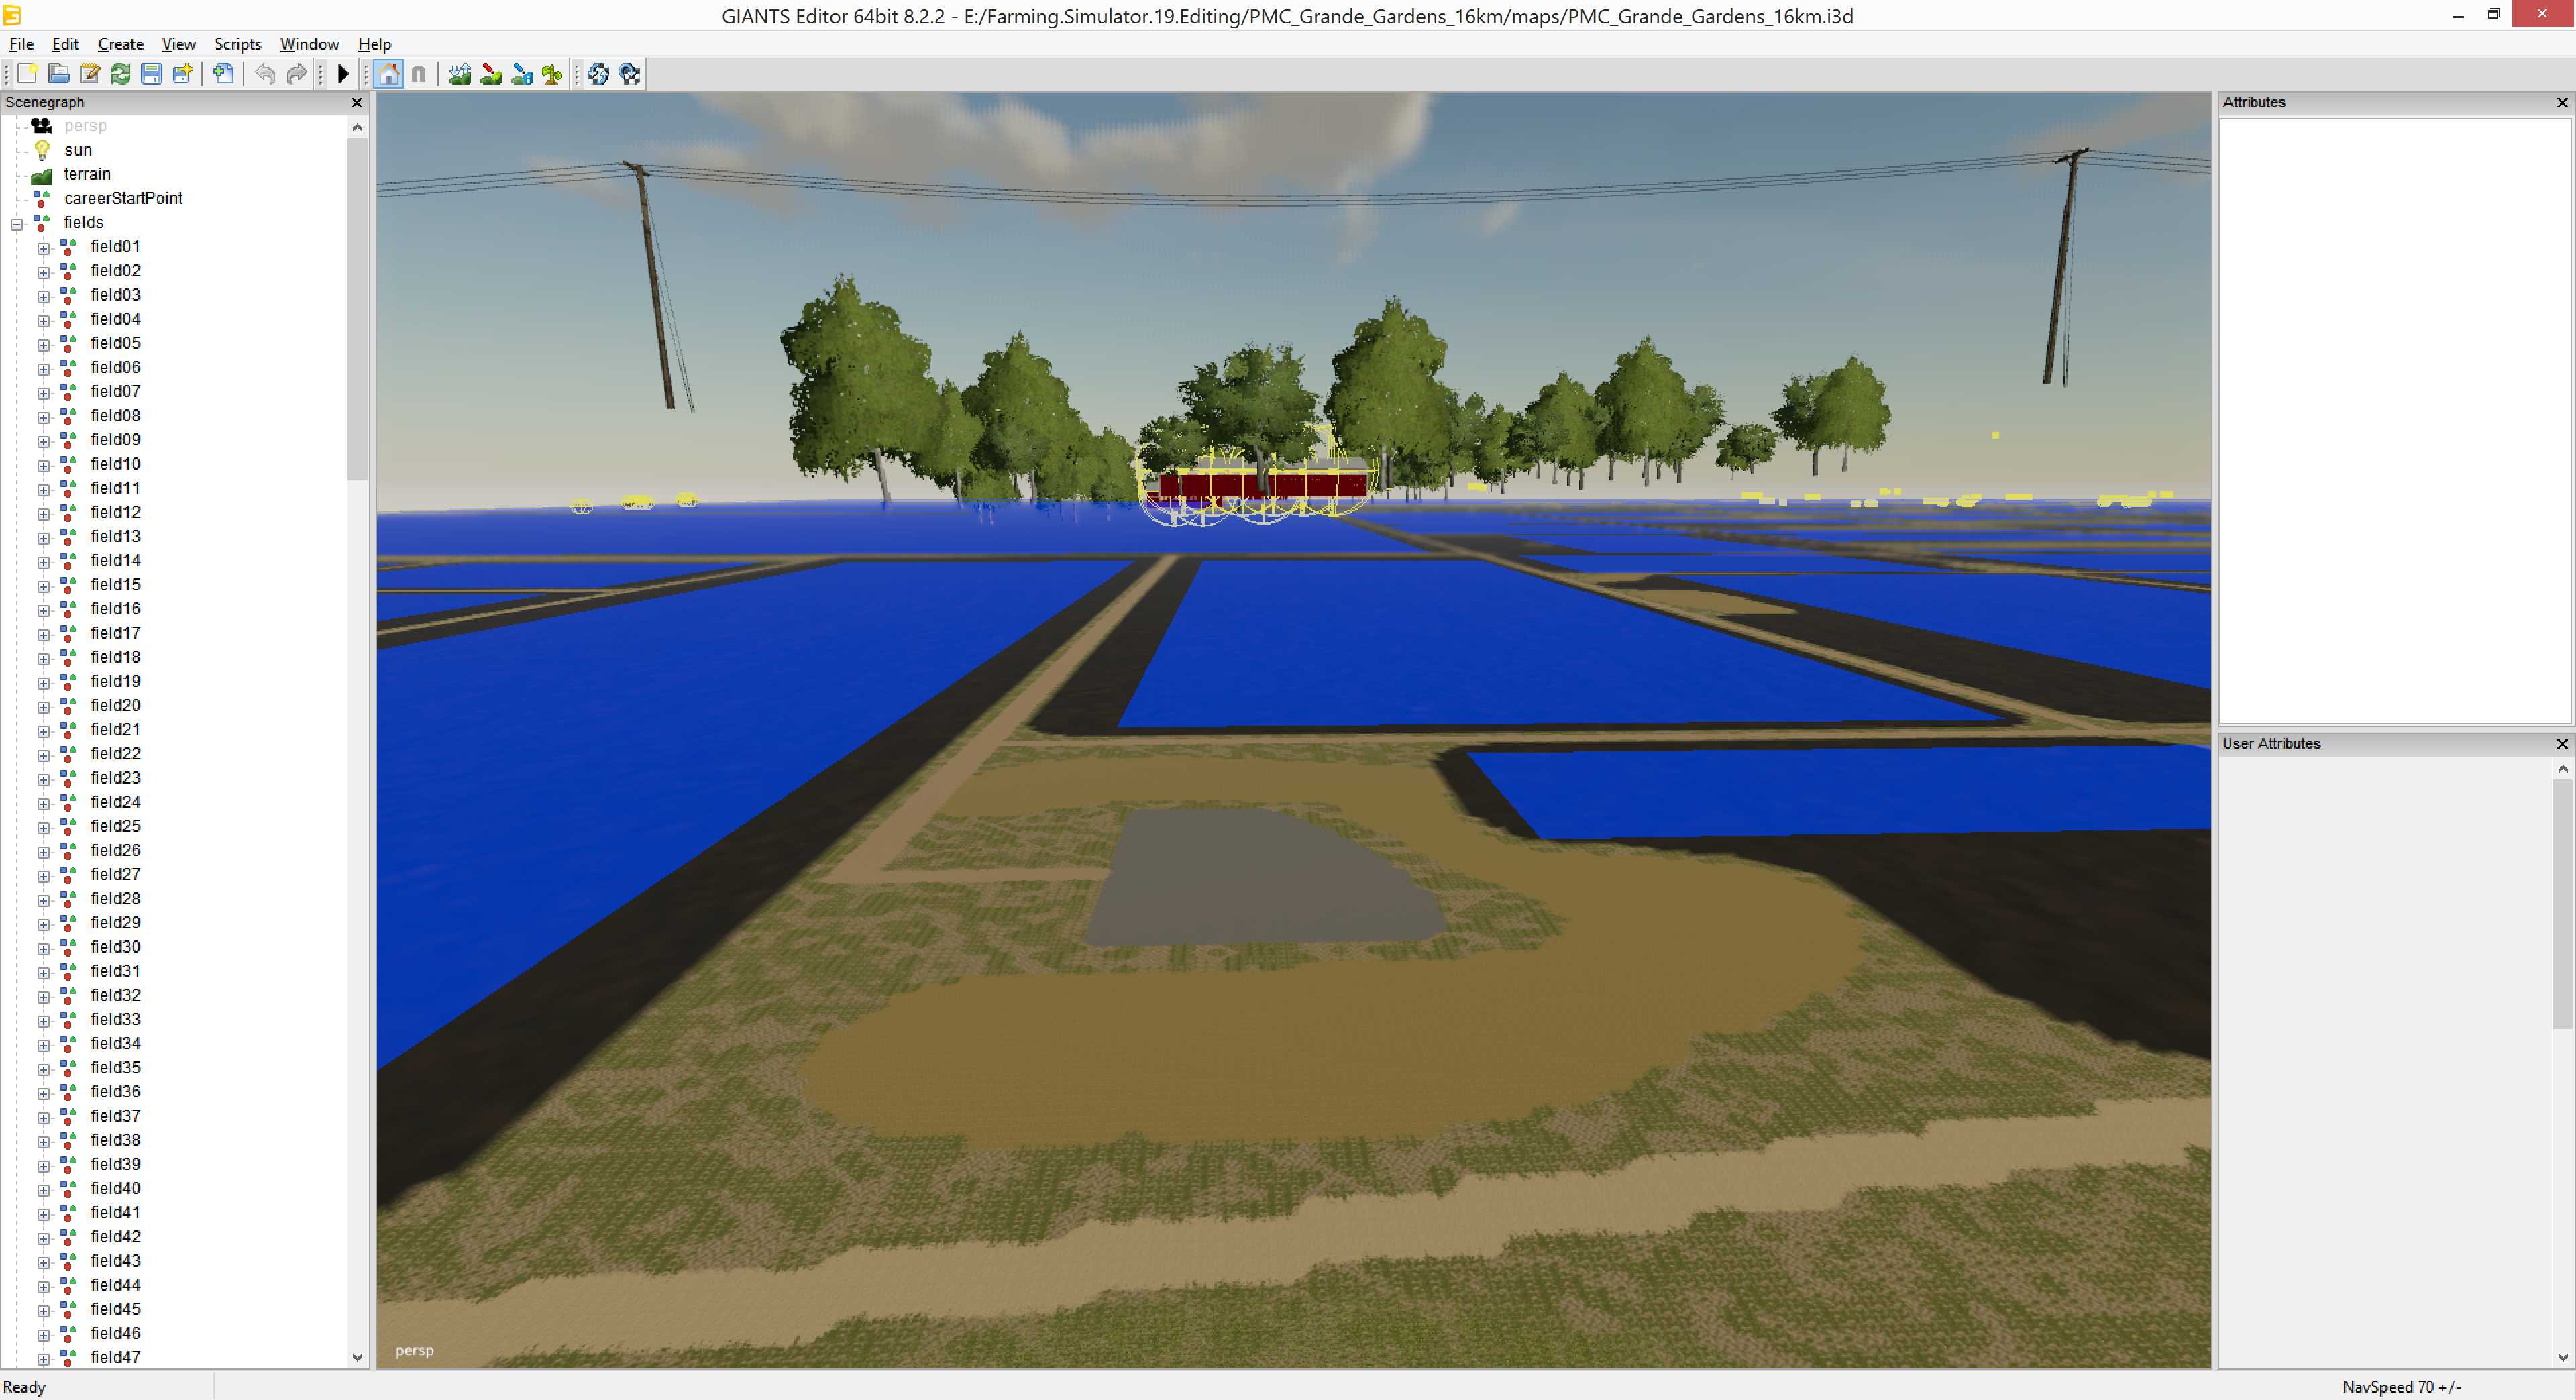Click the persp viewport camera label
Image resolution: width=2576 pixels, height=1400 pixels.
[x=414, y=1351]
